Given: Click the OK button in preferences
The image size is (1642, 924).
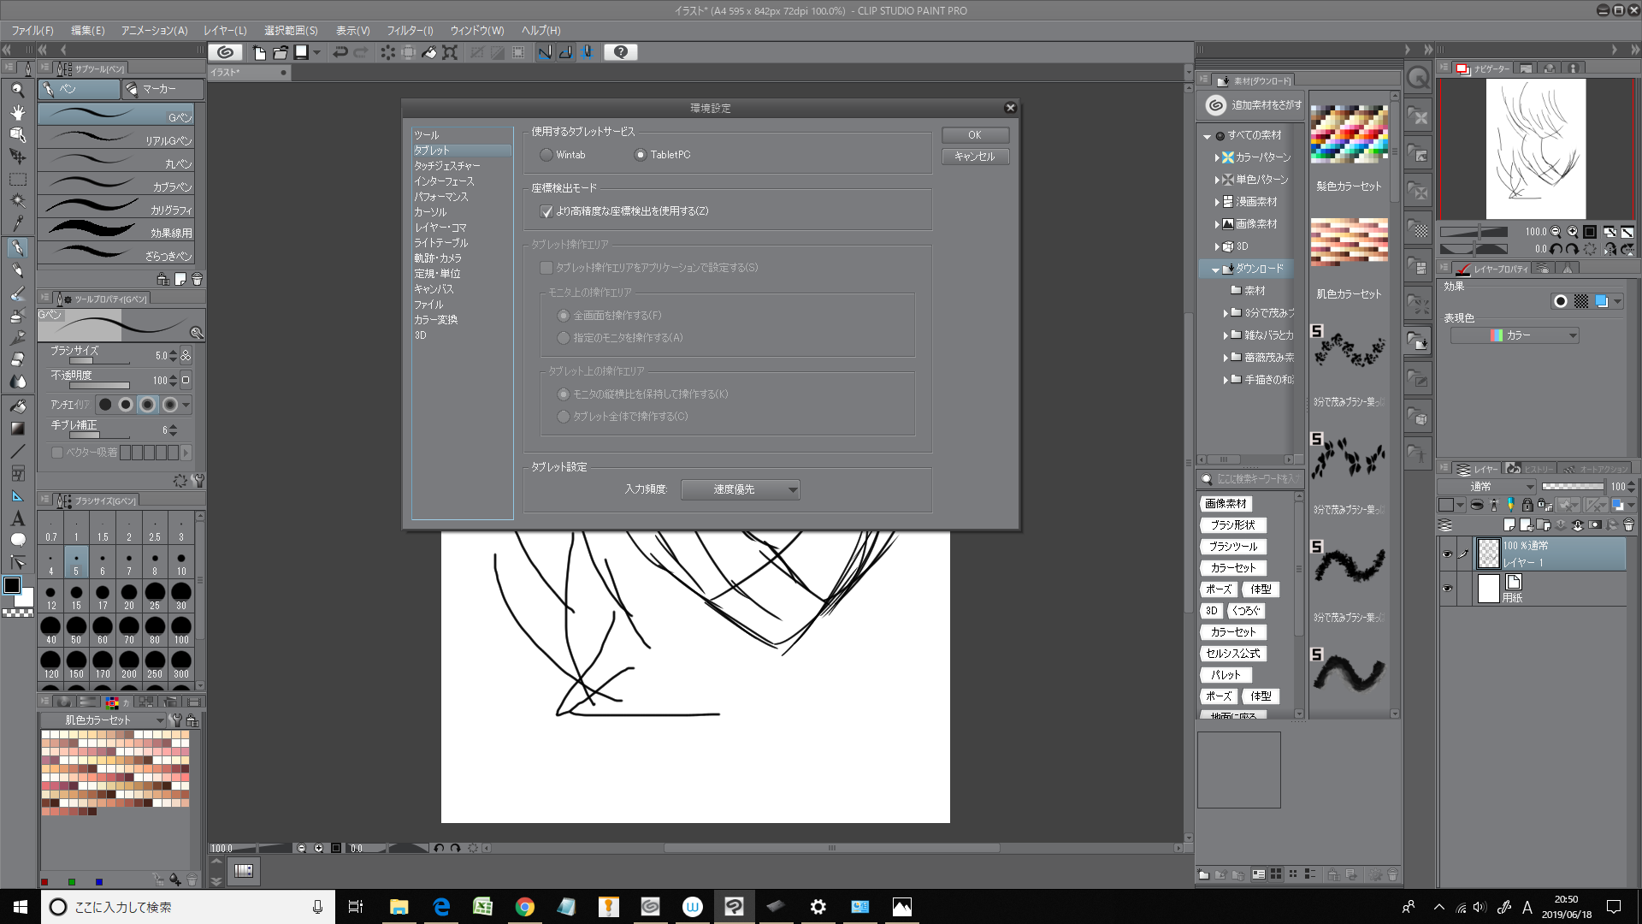Looking at the screenshot, I should (x=974, y=135).
